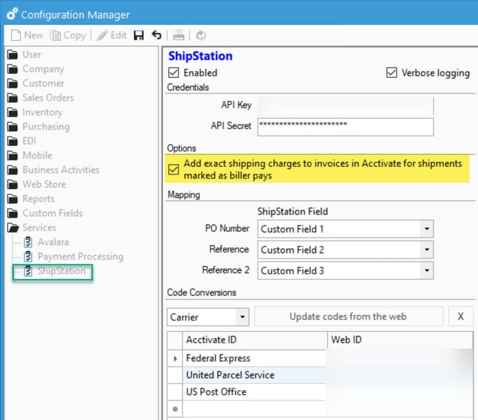
Task: Open the Reports folder icon
Action: pyautogui.click(x=13, y=199)
